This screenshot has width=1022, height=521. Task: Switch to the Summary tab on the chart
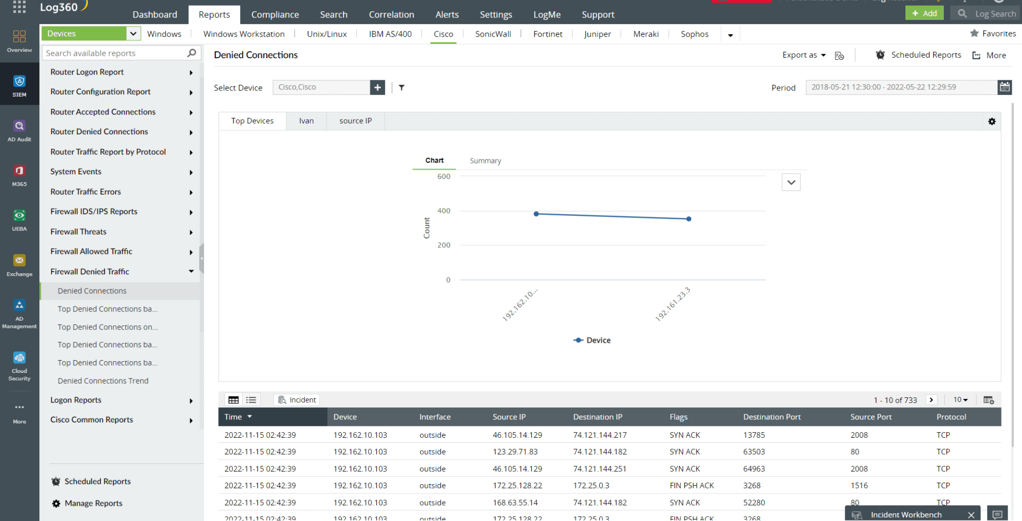[485, 160]
